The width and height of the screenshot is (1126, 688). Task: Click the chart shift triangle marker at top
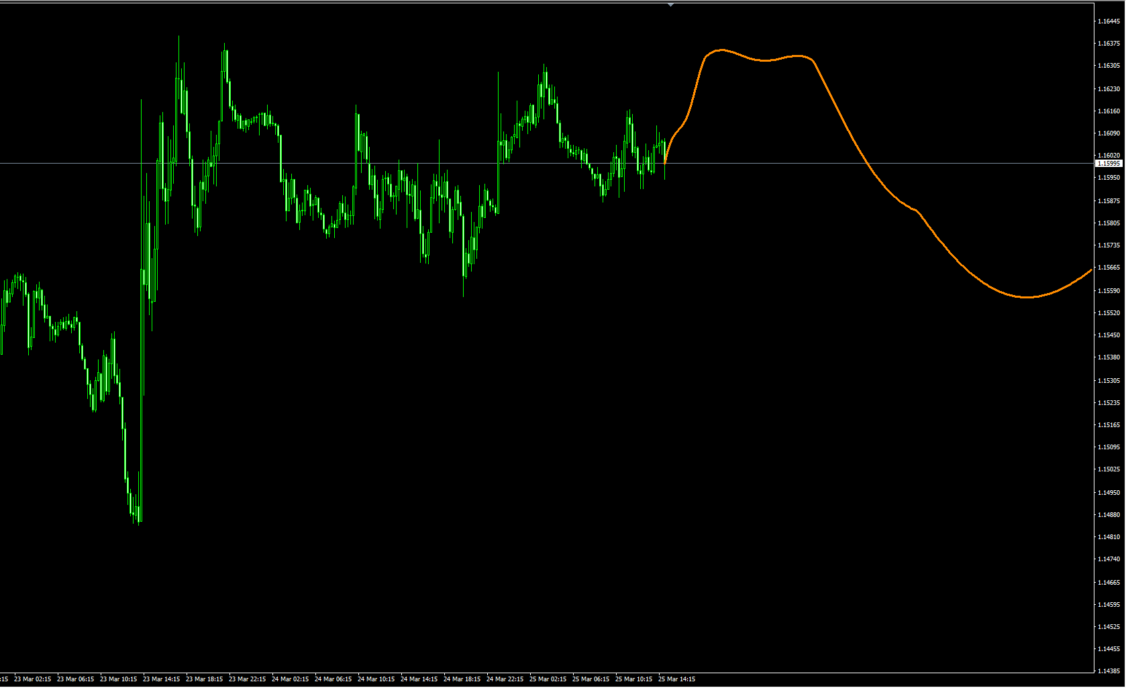click(670, 5)
